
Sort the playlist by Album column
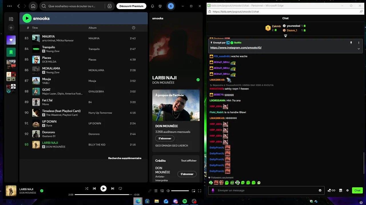[92, 28]
